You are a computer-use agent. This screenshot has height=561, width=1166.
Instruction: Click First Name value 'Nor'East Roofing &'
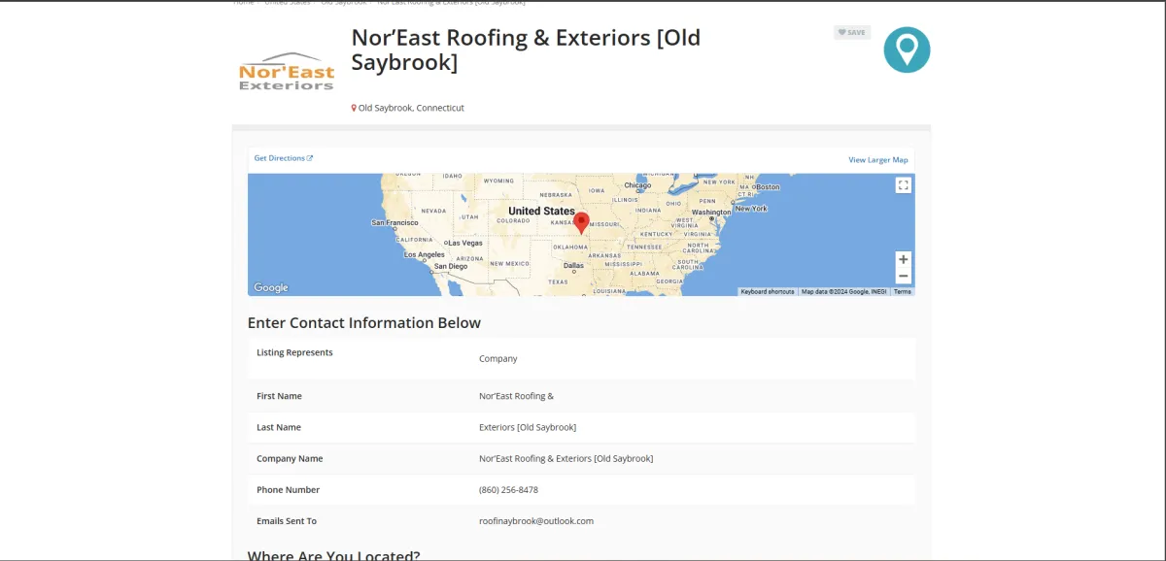(516, 396)
